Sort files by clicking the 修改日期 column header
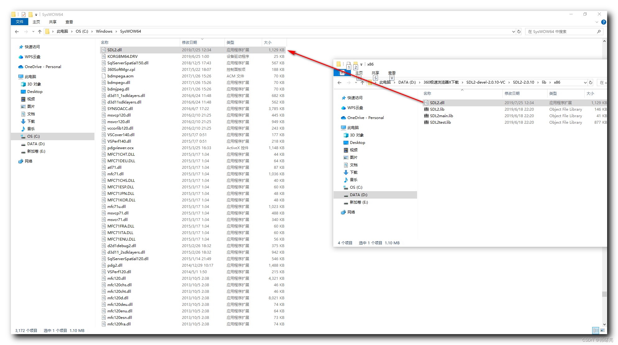 click(190, 42)
